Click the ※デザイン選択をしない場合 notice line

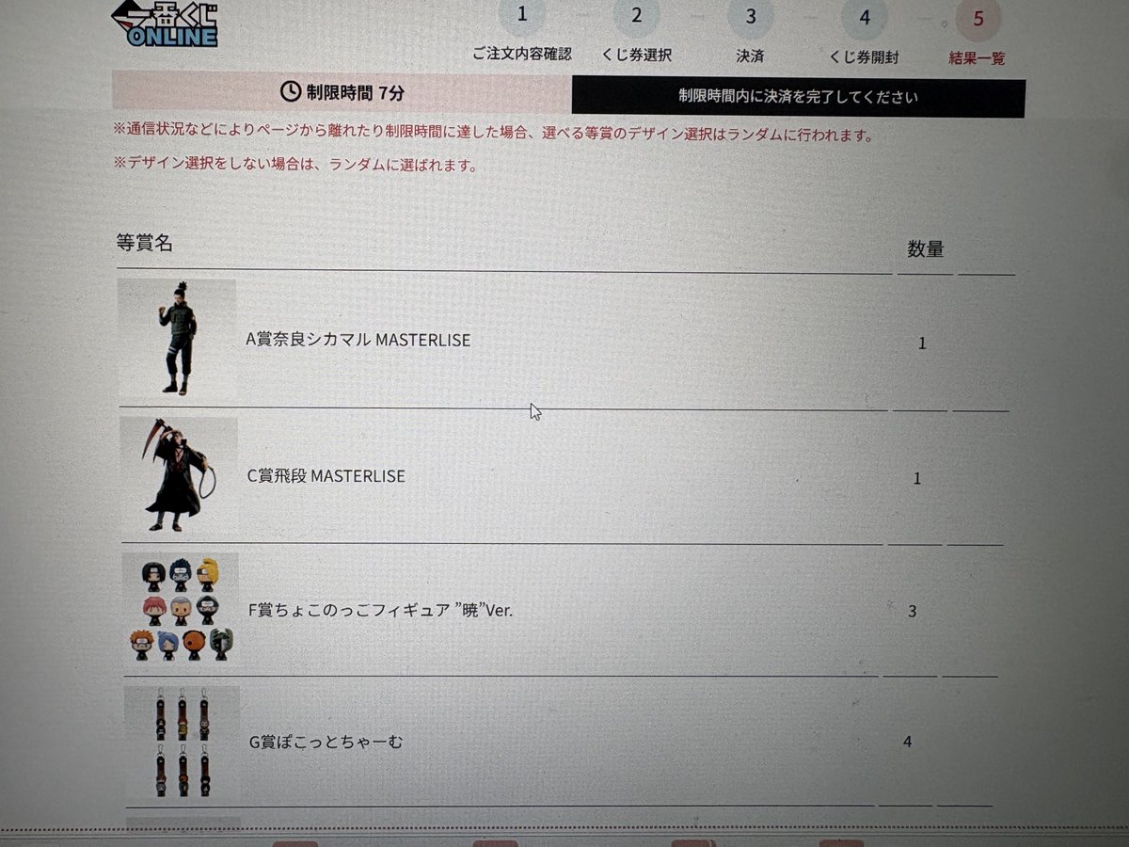coord(295,164)
